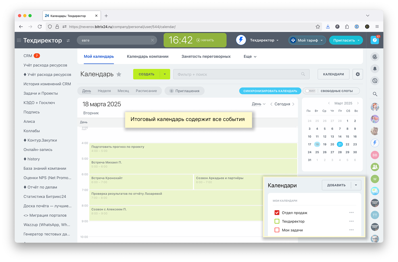Show previous month in mini calendar
The image size is (398, 262).
[329, 103]
